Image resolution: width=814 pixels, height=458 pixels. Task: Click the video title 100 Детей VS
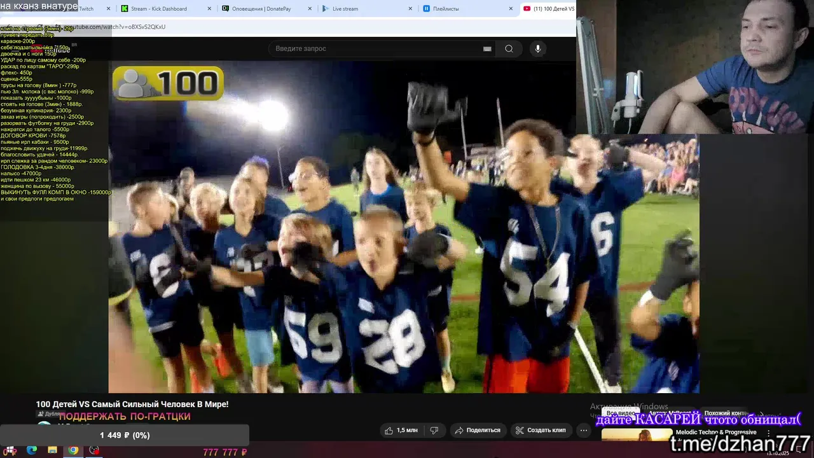coord(132,404)
